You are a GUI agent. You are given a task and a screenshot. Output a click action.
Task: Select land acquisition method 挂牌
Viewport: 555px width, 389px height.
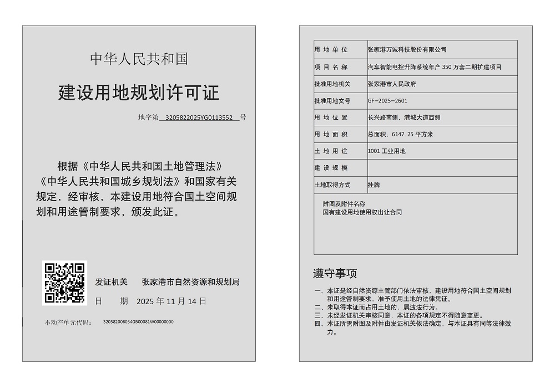pos(374,185)
